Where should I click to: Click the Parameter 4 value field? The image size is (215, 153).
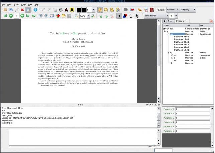coord(193,122)
